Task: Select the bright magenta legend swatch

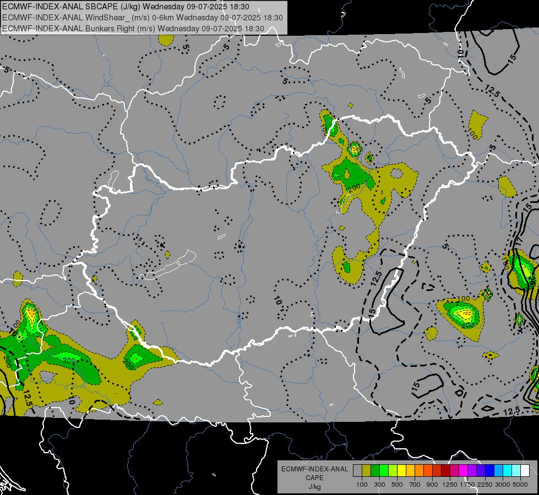Action: click(x=464, y=470)
